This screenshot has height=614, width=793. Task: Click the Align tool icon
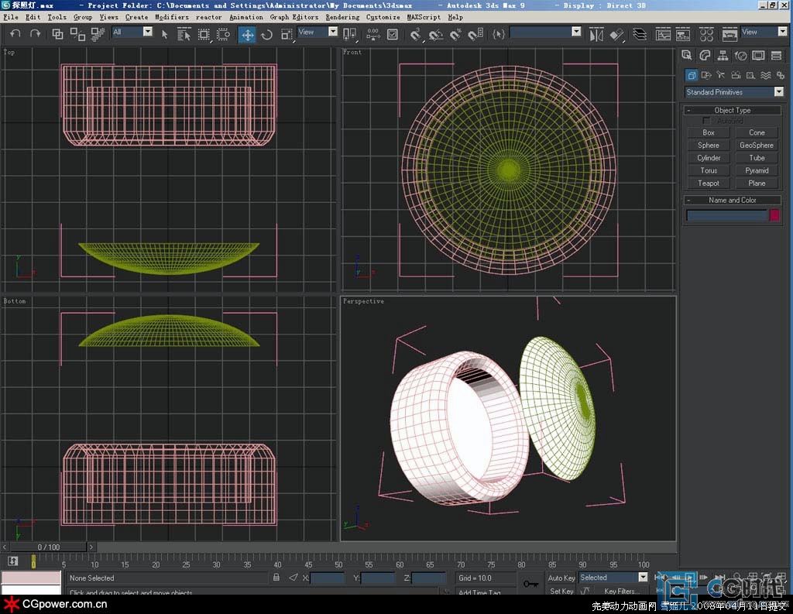point(616,34)
